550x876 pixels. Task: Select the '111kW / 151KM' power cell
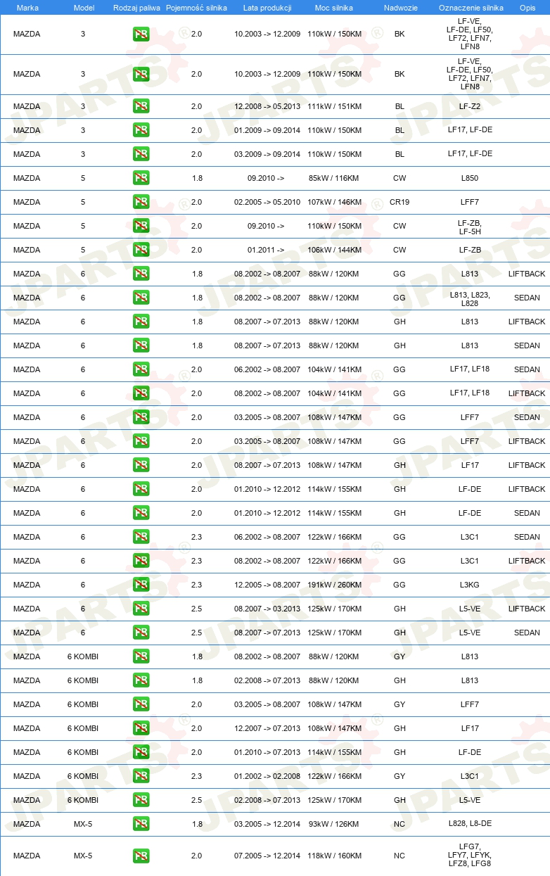click(334, 106)
